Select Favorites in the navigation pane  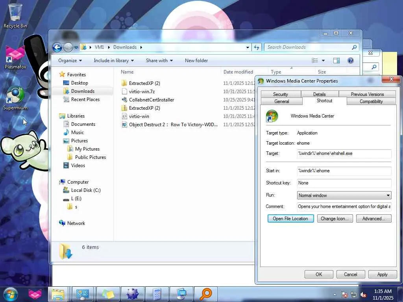pyautogui.click(x=76, y=74)
